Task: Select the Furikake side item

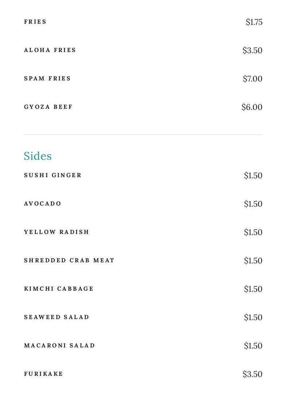Action: (43, 374)
